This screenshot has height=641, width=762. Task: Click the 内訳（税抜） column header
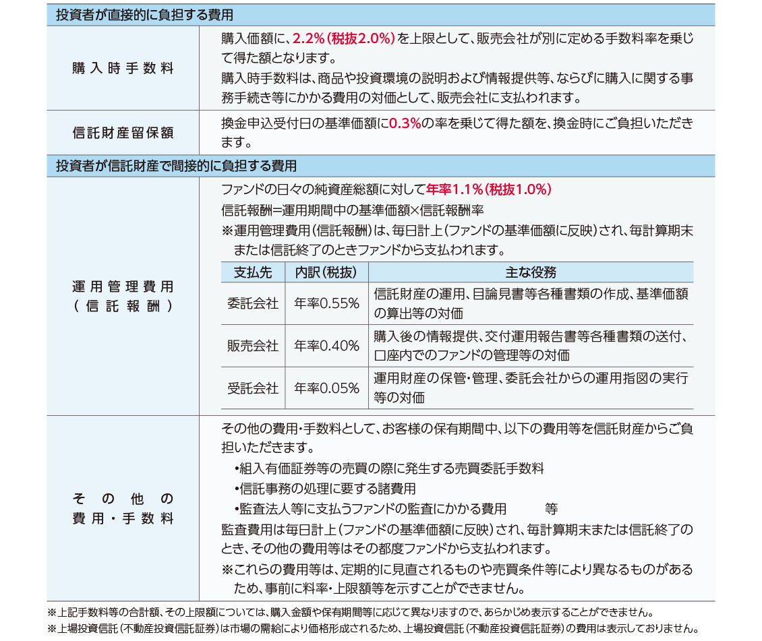click(x=327, y=272)
